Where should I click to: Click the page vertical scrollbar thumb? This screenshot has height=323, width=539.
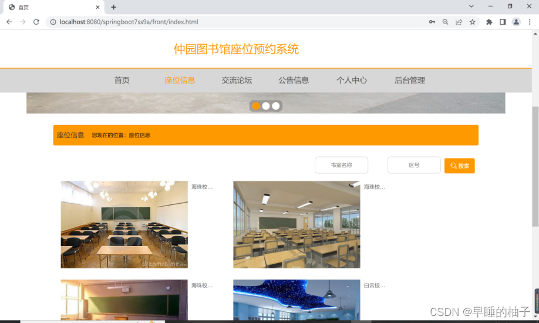[x=535, y=166]
